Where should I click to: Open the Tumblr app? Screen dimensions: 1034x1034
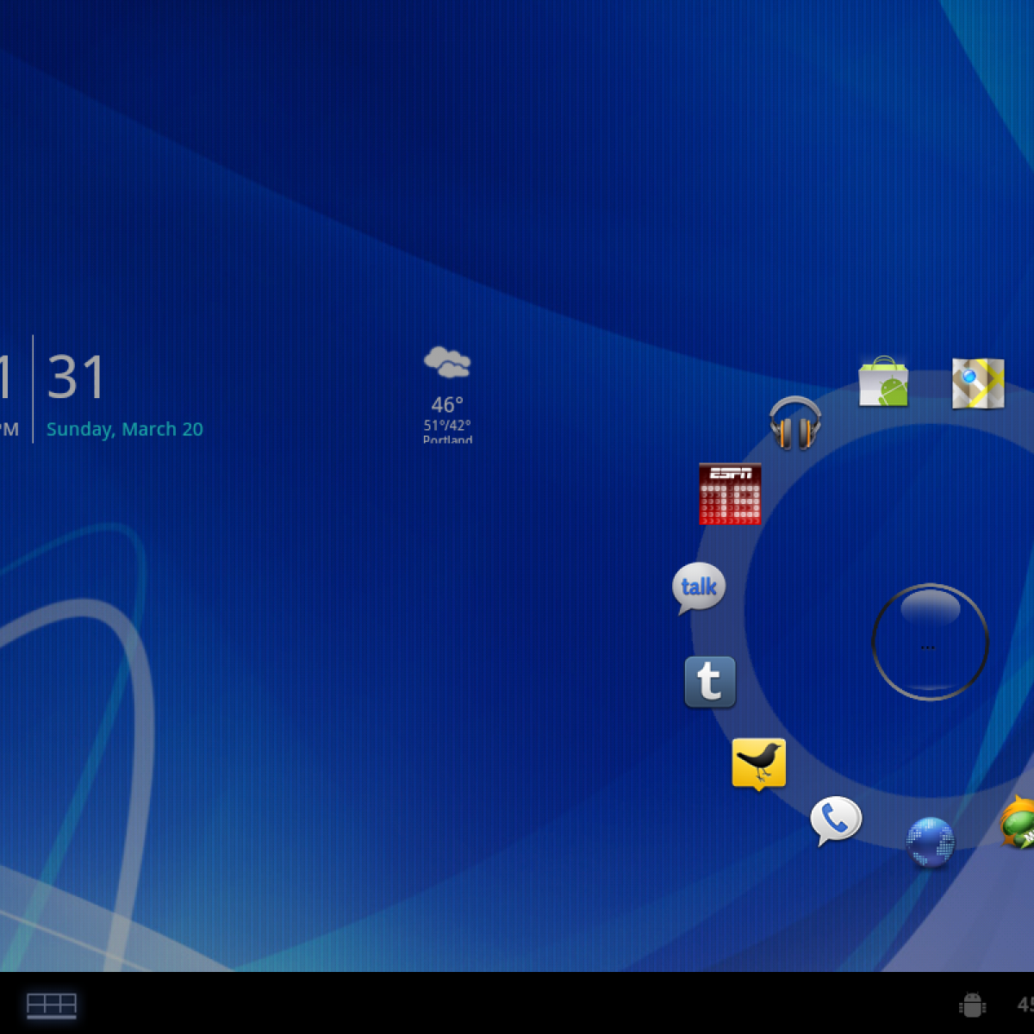710,682
